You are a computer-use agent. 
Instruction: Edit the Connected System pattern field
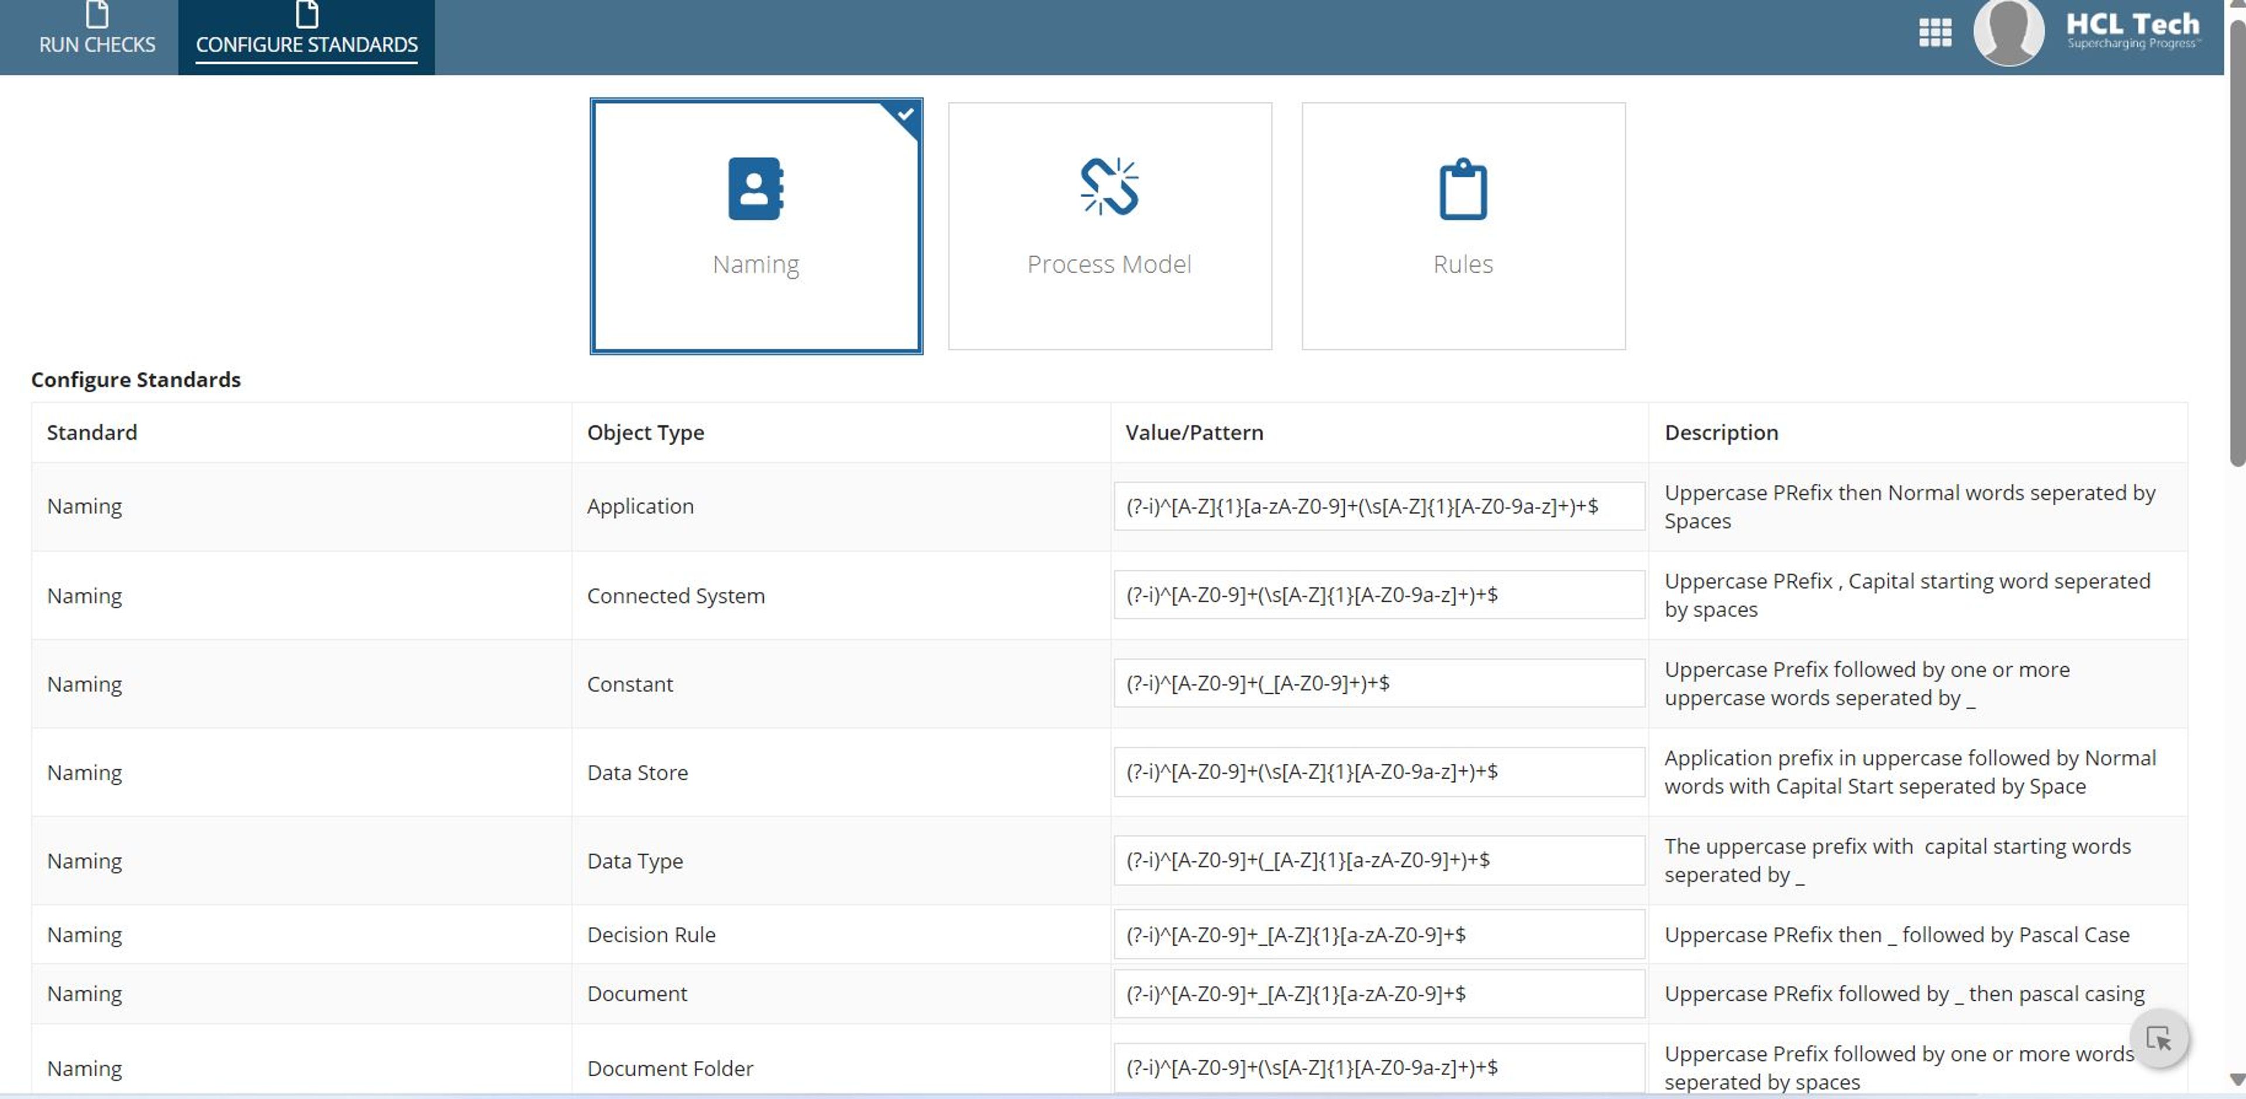tap(1379, 595)
